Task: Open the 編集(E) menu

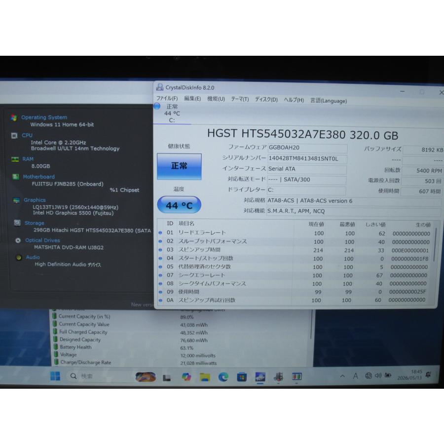Action: pos(192,99)
